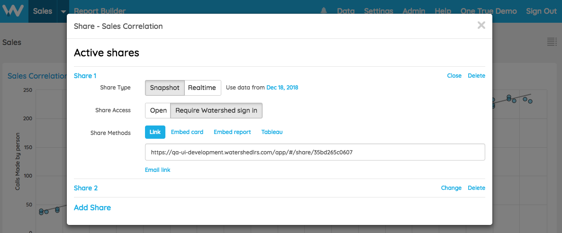Screen dimensions: 562x233
Task: Open the Admin menu
Action: click(414, 11)
